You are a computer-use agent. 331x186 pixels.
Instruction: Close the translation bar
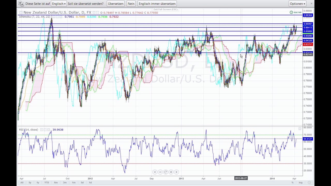pyautogui.click(x=311, y=3)
